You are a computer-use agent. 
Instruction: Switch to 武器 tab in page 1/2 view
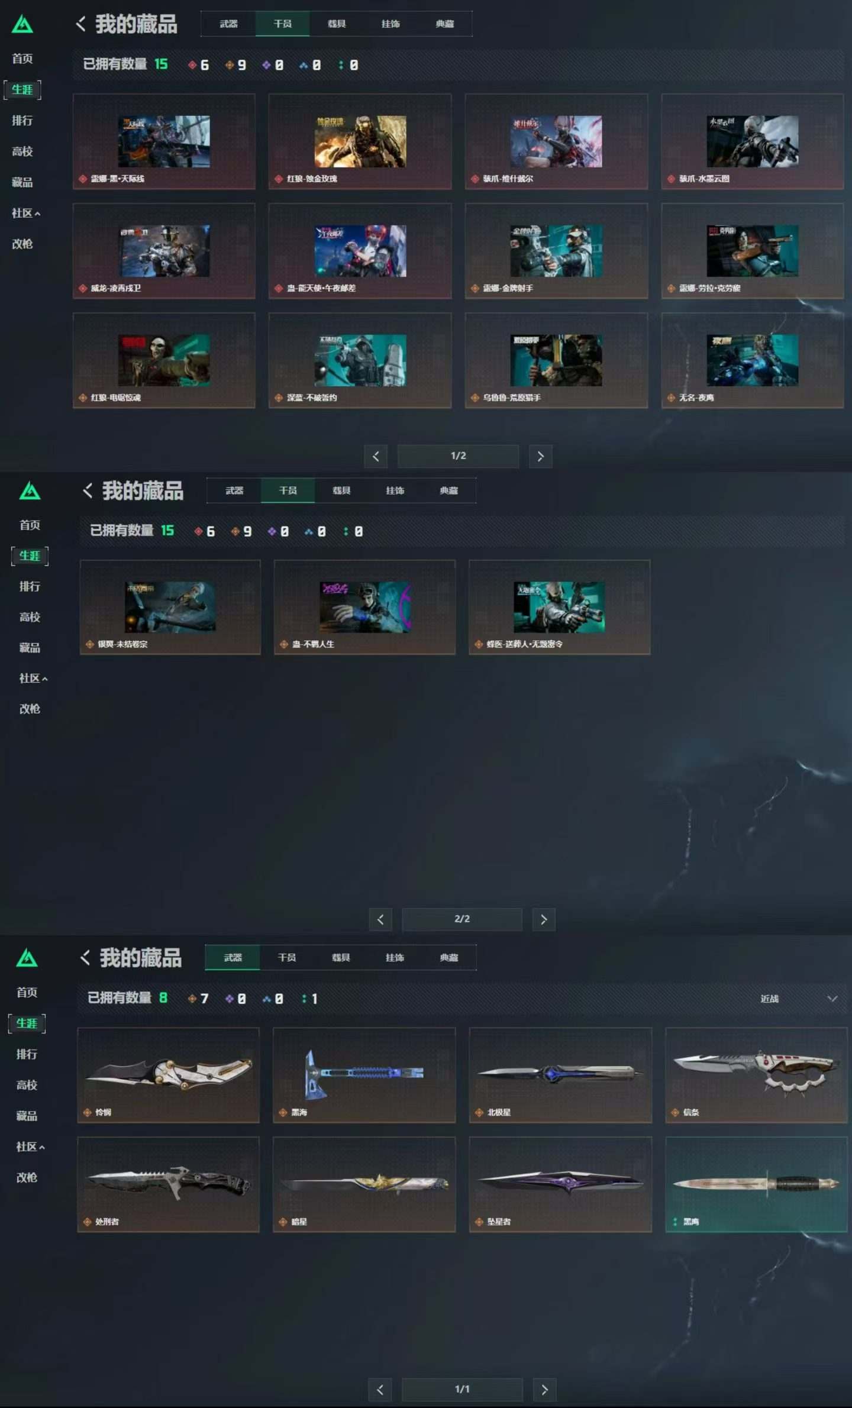pyautogui.click(x=228, y=24)
